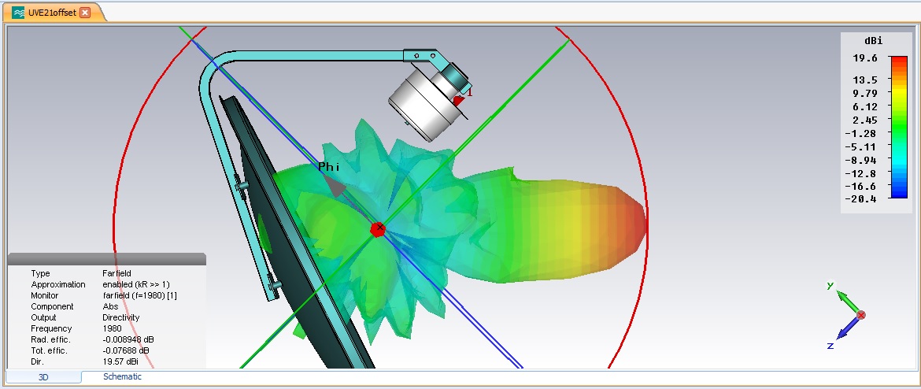The height and width of the screenshot is (389, 921).
Task: Click the coordinate axis triad
Action: coord(845,316)
